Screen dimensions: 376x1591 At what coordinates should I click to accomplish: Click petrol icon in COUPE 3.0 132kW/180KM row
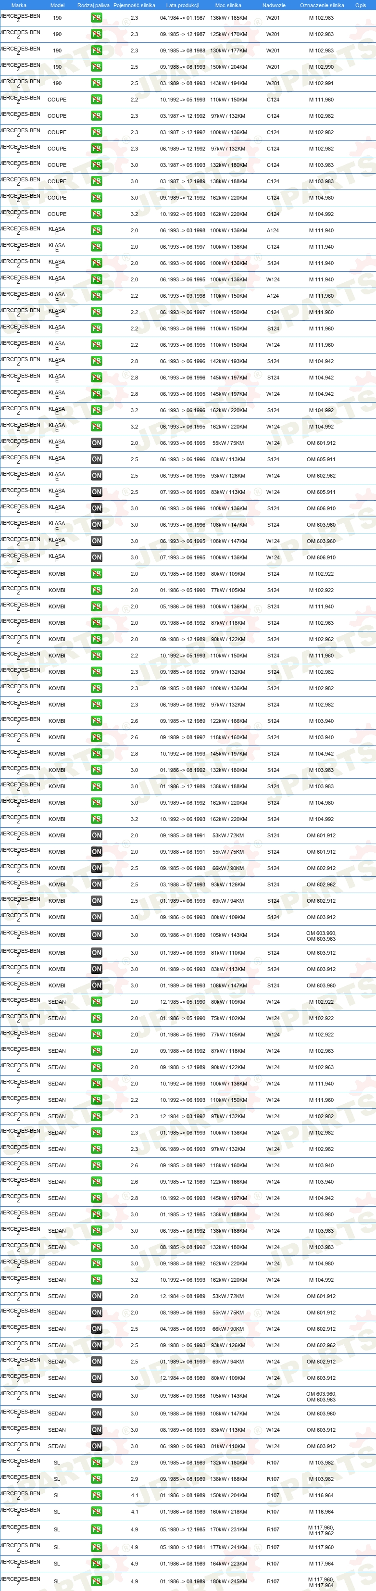96,165
